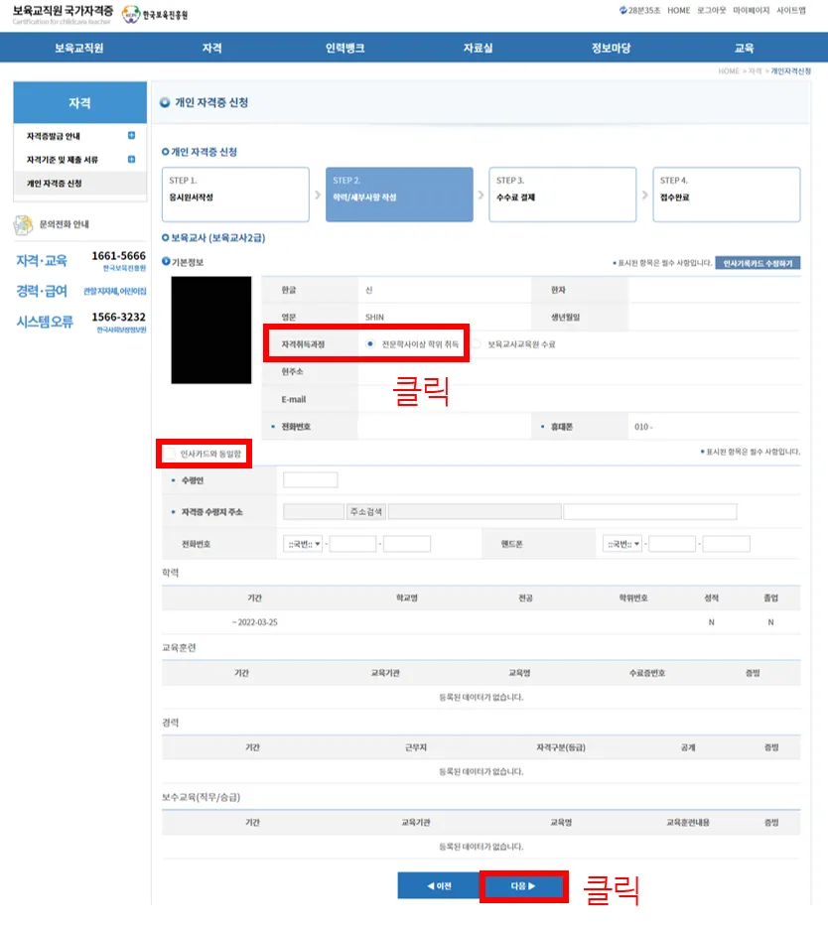Select the 전문학사이상 학위 취득 radio button
The width and height of the screenshot is (828, 932).
click(x=370, y=344)
